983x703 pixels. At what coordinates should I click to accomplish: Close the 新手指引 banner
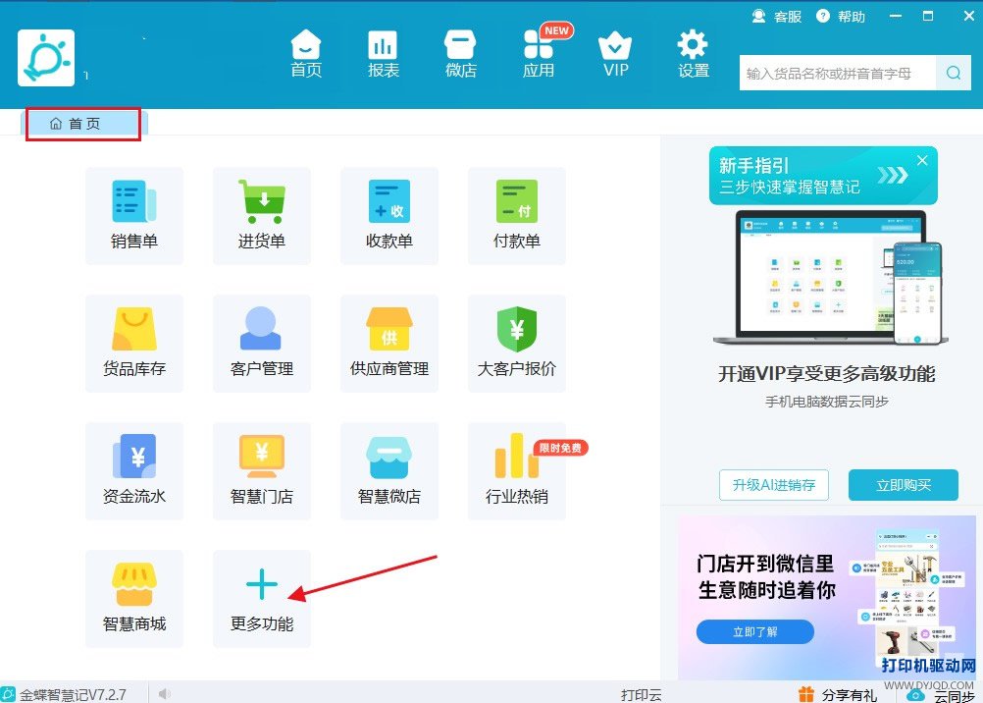(922, 160)
